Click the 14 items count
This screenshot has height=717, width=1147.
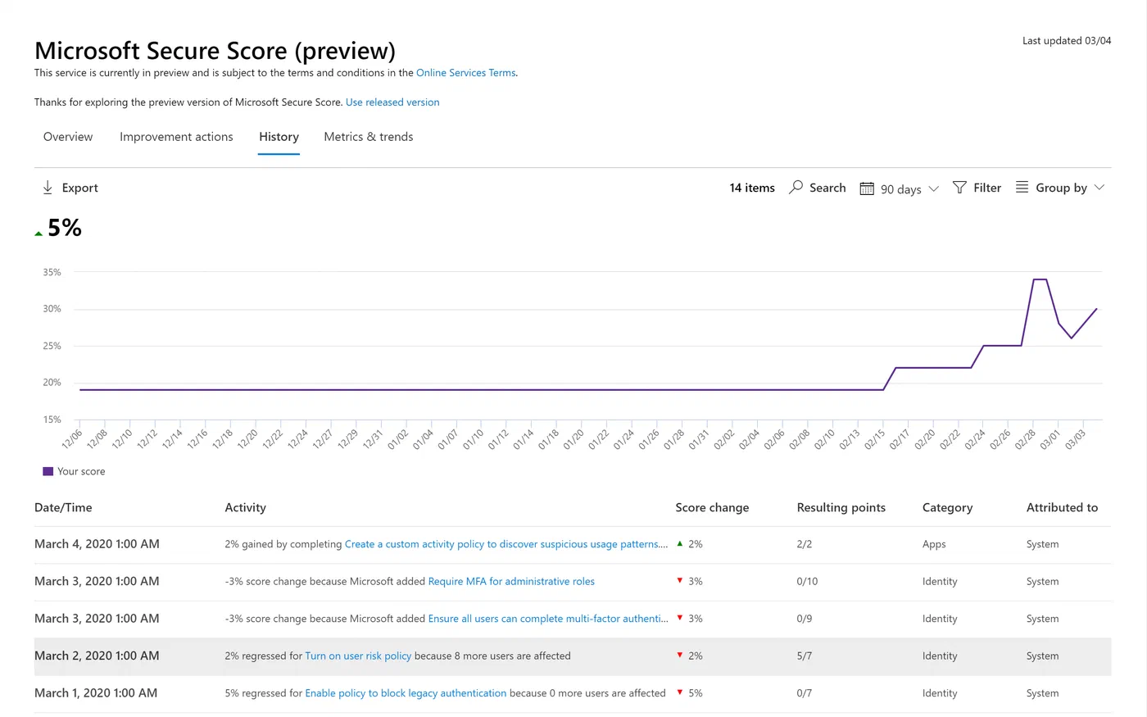752,188
